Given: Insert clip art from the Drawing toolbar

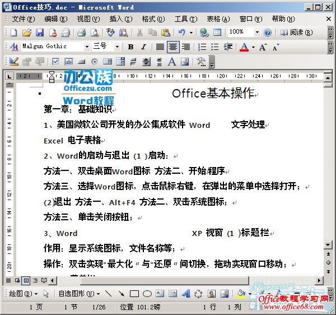Looking at the screenshot, I should click(x=212, y=294).
